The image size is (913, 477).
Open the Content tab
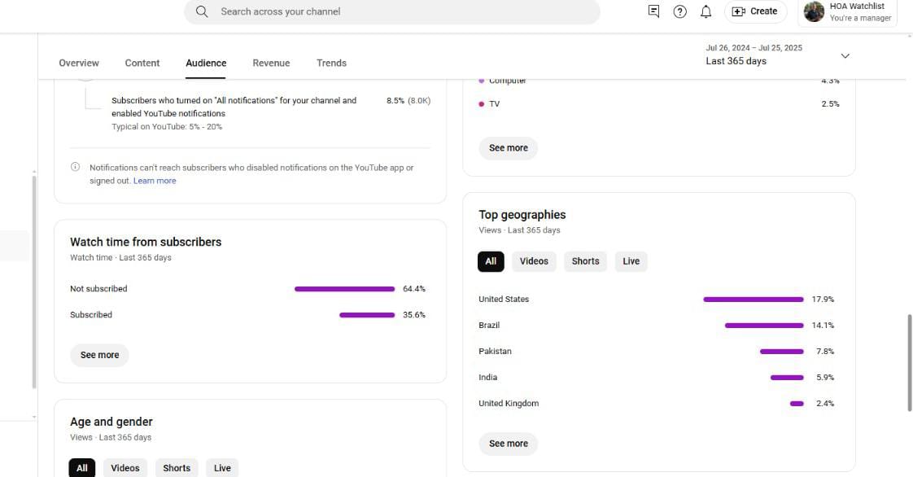click(142, 63)
